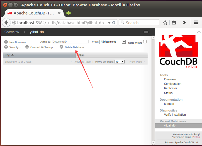Click the 'Fix this' admin link
The image size is (202, 146).
(x=196, y=137)
